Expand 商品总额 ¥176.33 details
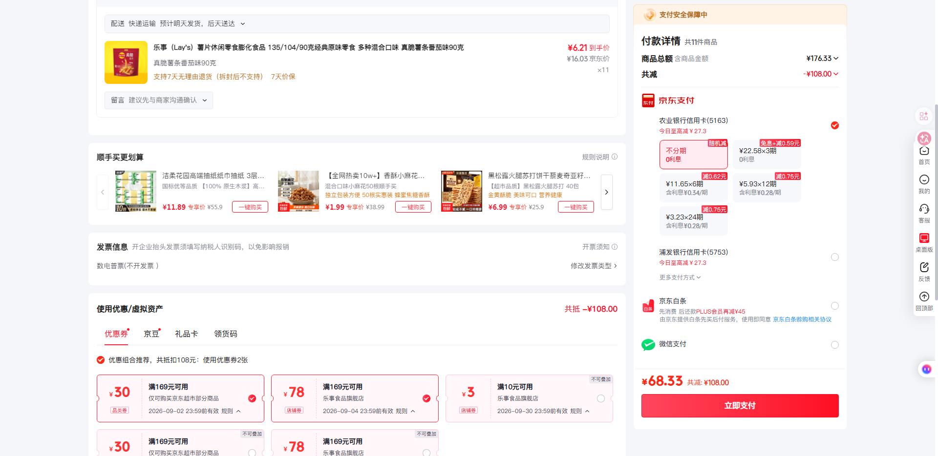 (x=822, y=59)
